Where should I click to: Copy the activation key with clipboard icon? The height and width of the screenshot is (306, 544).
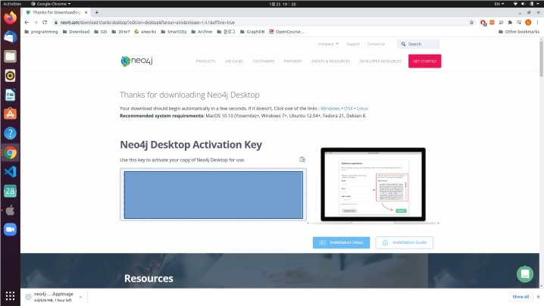point(302,159)
